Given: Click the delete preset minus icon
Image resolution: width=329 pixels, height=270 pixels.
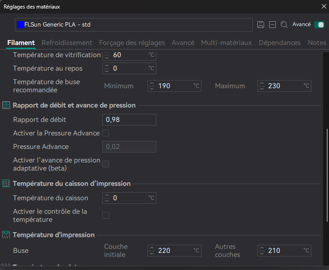Looking at the screenshot, I should 272,25.
